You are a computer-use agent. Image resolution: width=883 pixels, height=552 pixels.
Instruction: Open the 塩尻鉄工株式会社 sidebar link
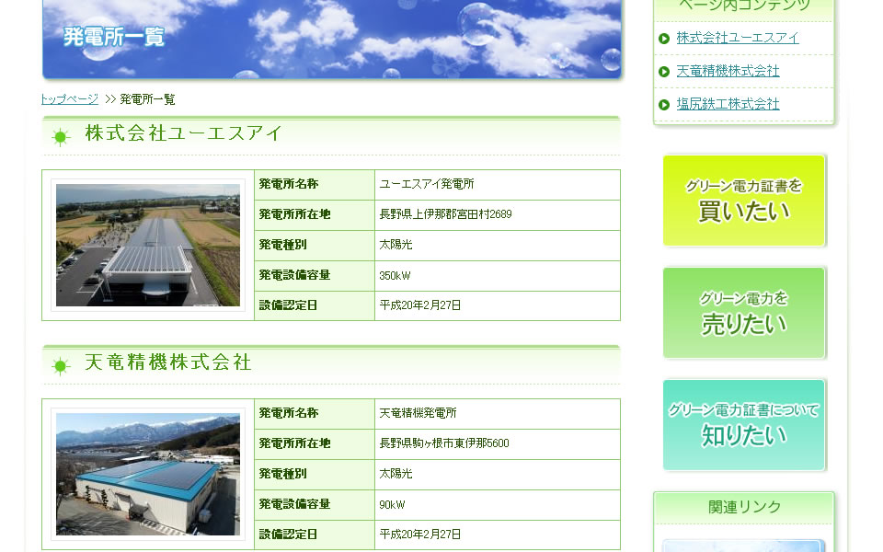pyautogui.click(x=728, y=104)
